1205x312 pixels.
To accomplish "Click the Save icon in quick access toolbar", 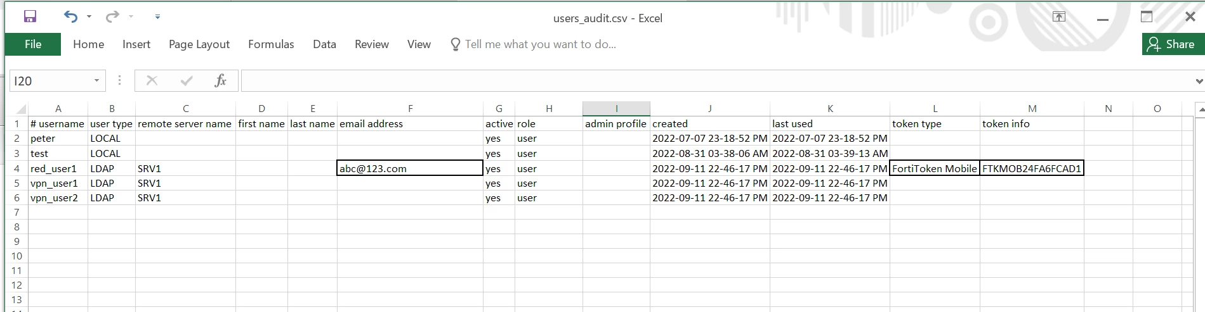I will pyautogui.click(x=30, y=16).
